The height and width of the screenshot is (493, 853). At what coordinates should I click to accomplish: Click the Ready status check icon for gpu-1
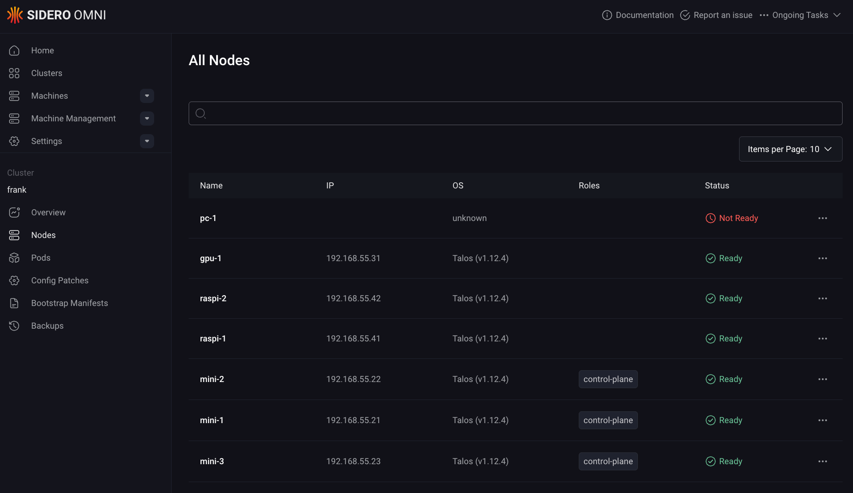[711, 258]
